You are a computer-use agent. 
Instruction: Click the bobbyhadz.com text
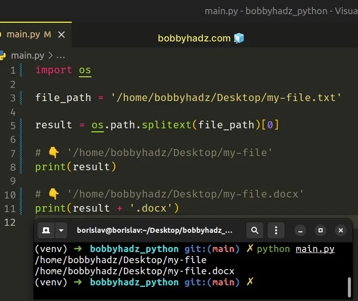coord(194,38)
